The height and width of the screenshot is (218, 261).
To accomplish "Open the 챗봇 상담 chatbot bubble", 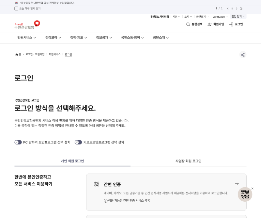I will 245,194.
